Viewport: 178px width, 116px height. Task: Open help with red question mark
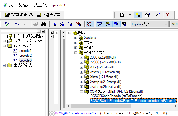click(167, 15)
